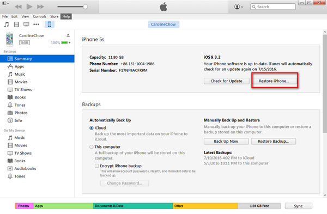This screenshot has width=327, height=214.
Task: Click serial number F17NF9ACFR9M
Action: click(133, 70)
